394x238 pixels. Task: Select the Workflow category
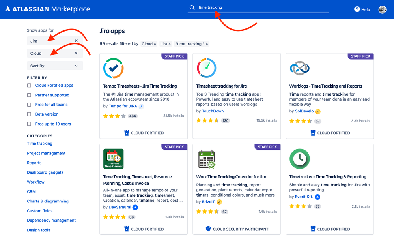[35, 182]
